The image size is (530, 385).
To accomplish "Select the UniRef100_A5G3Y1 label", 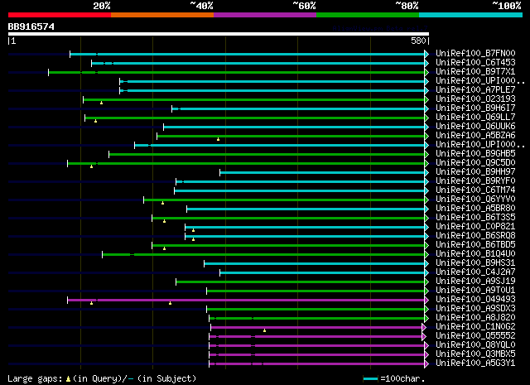I will (475, 363).
